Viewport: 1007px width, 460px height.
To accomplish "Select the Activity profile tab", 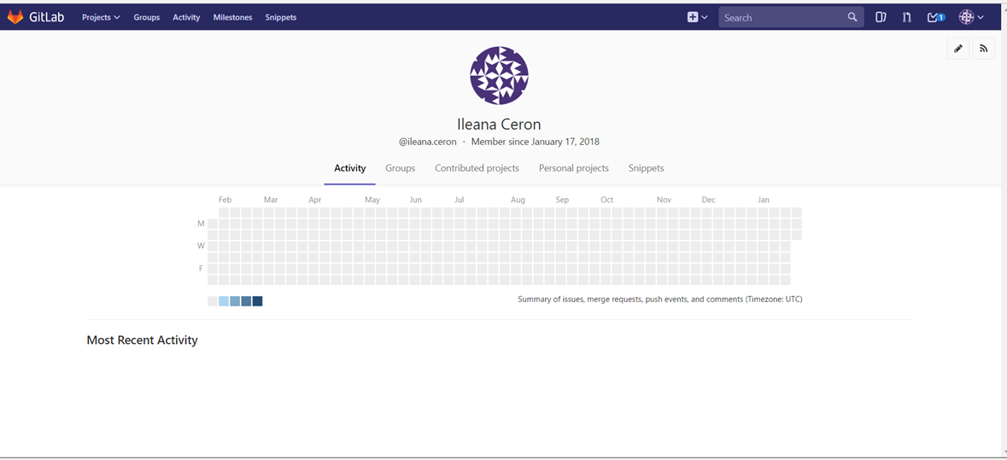I will [350, 168].
